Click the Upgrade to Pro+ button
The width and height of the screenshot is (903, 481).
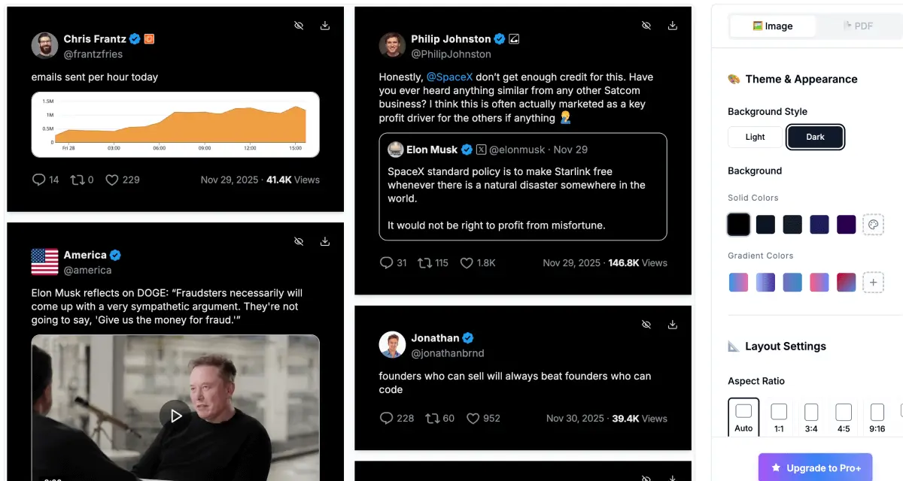pyautogui.click(x=815, y=467)
